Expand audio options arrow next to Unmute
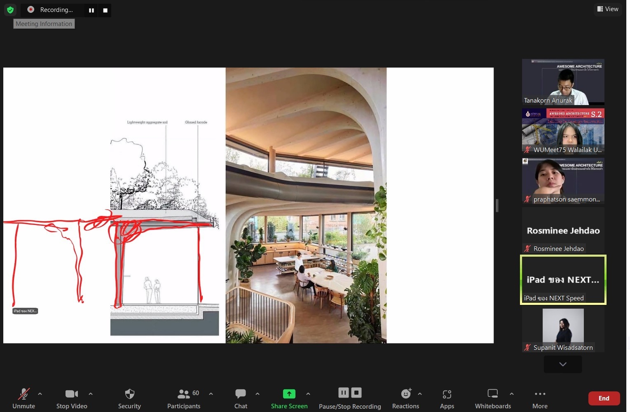 point(40,394)
